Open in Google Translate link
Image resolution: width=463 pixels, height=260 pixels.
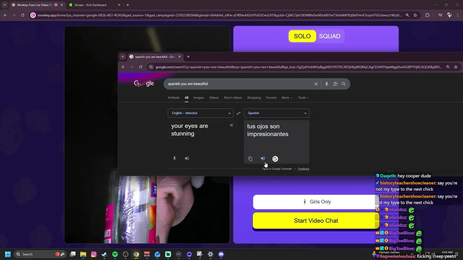tap(277, 169)
